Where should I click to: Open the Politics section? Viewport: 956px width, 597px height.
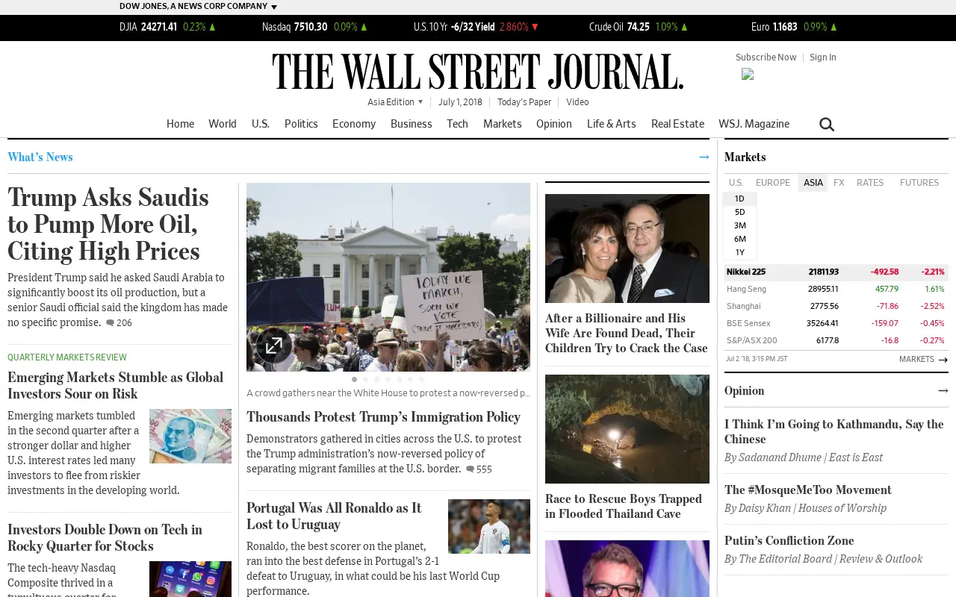[x=301, y=124]
